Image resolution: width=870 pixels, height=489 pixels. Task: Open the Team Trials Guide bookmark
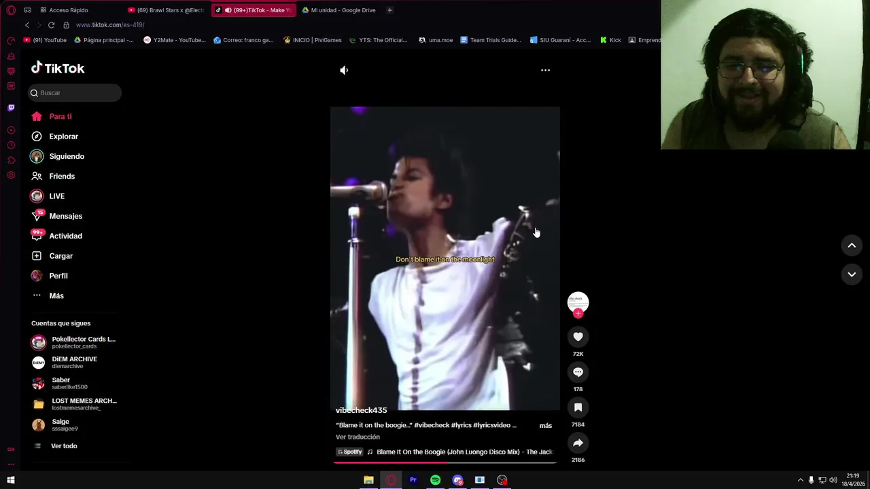point(491,40)
